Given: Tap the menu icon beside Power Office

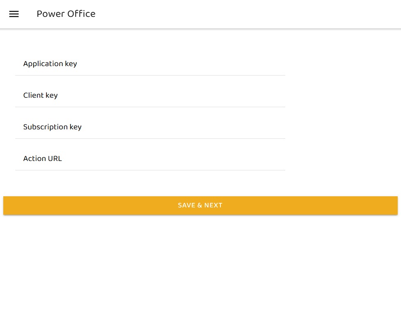Looking at the screenshot, I should (x=14, y=14).
